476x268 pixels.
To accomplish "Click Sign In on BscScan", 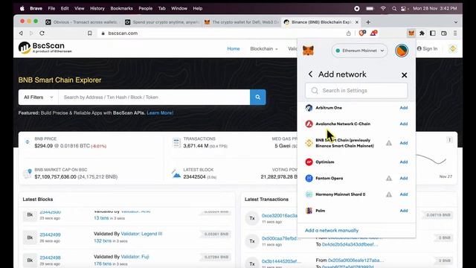I will (x=427, y=48).
